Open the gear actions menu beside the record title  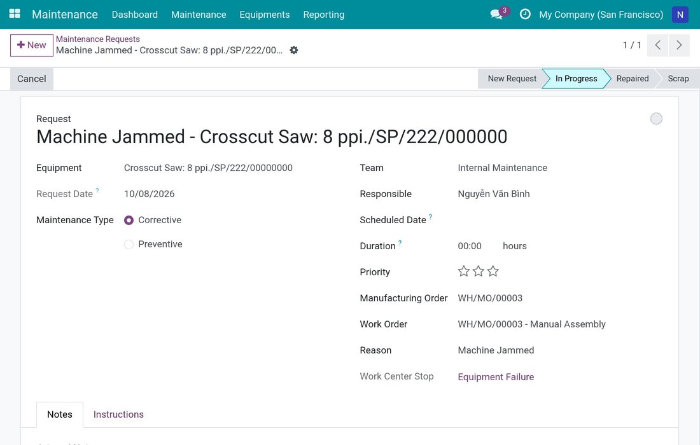pos(294,50)
